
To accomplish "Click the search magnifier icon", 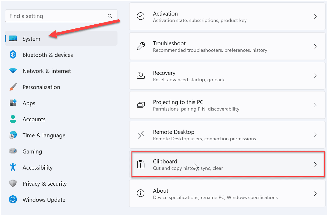I will click(110, 16).
